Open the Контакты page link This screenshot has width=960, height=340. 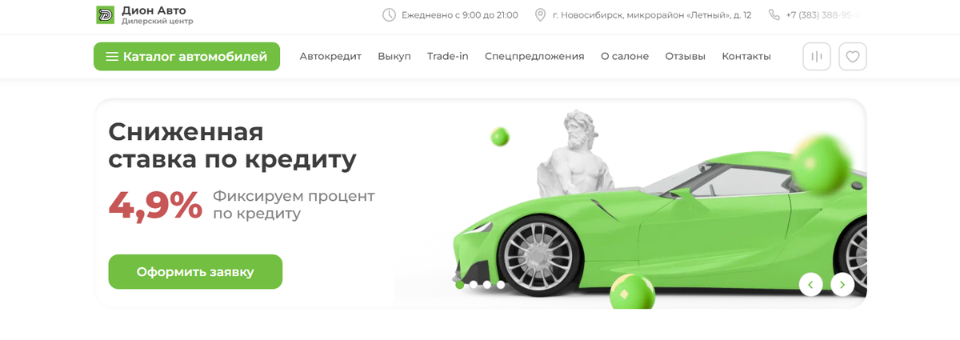746,57
